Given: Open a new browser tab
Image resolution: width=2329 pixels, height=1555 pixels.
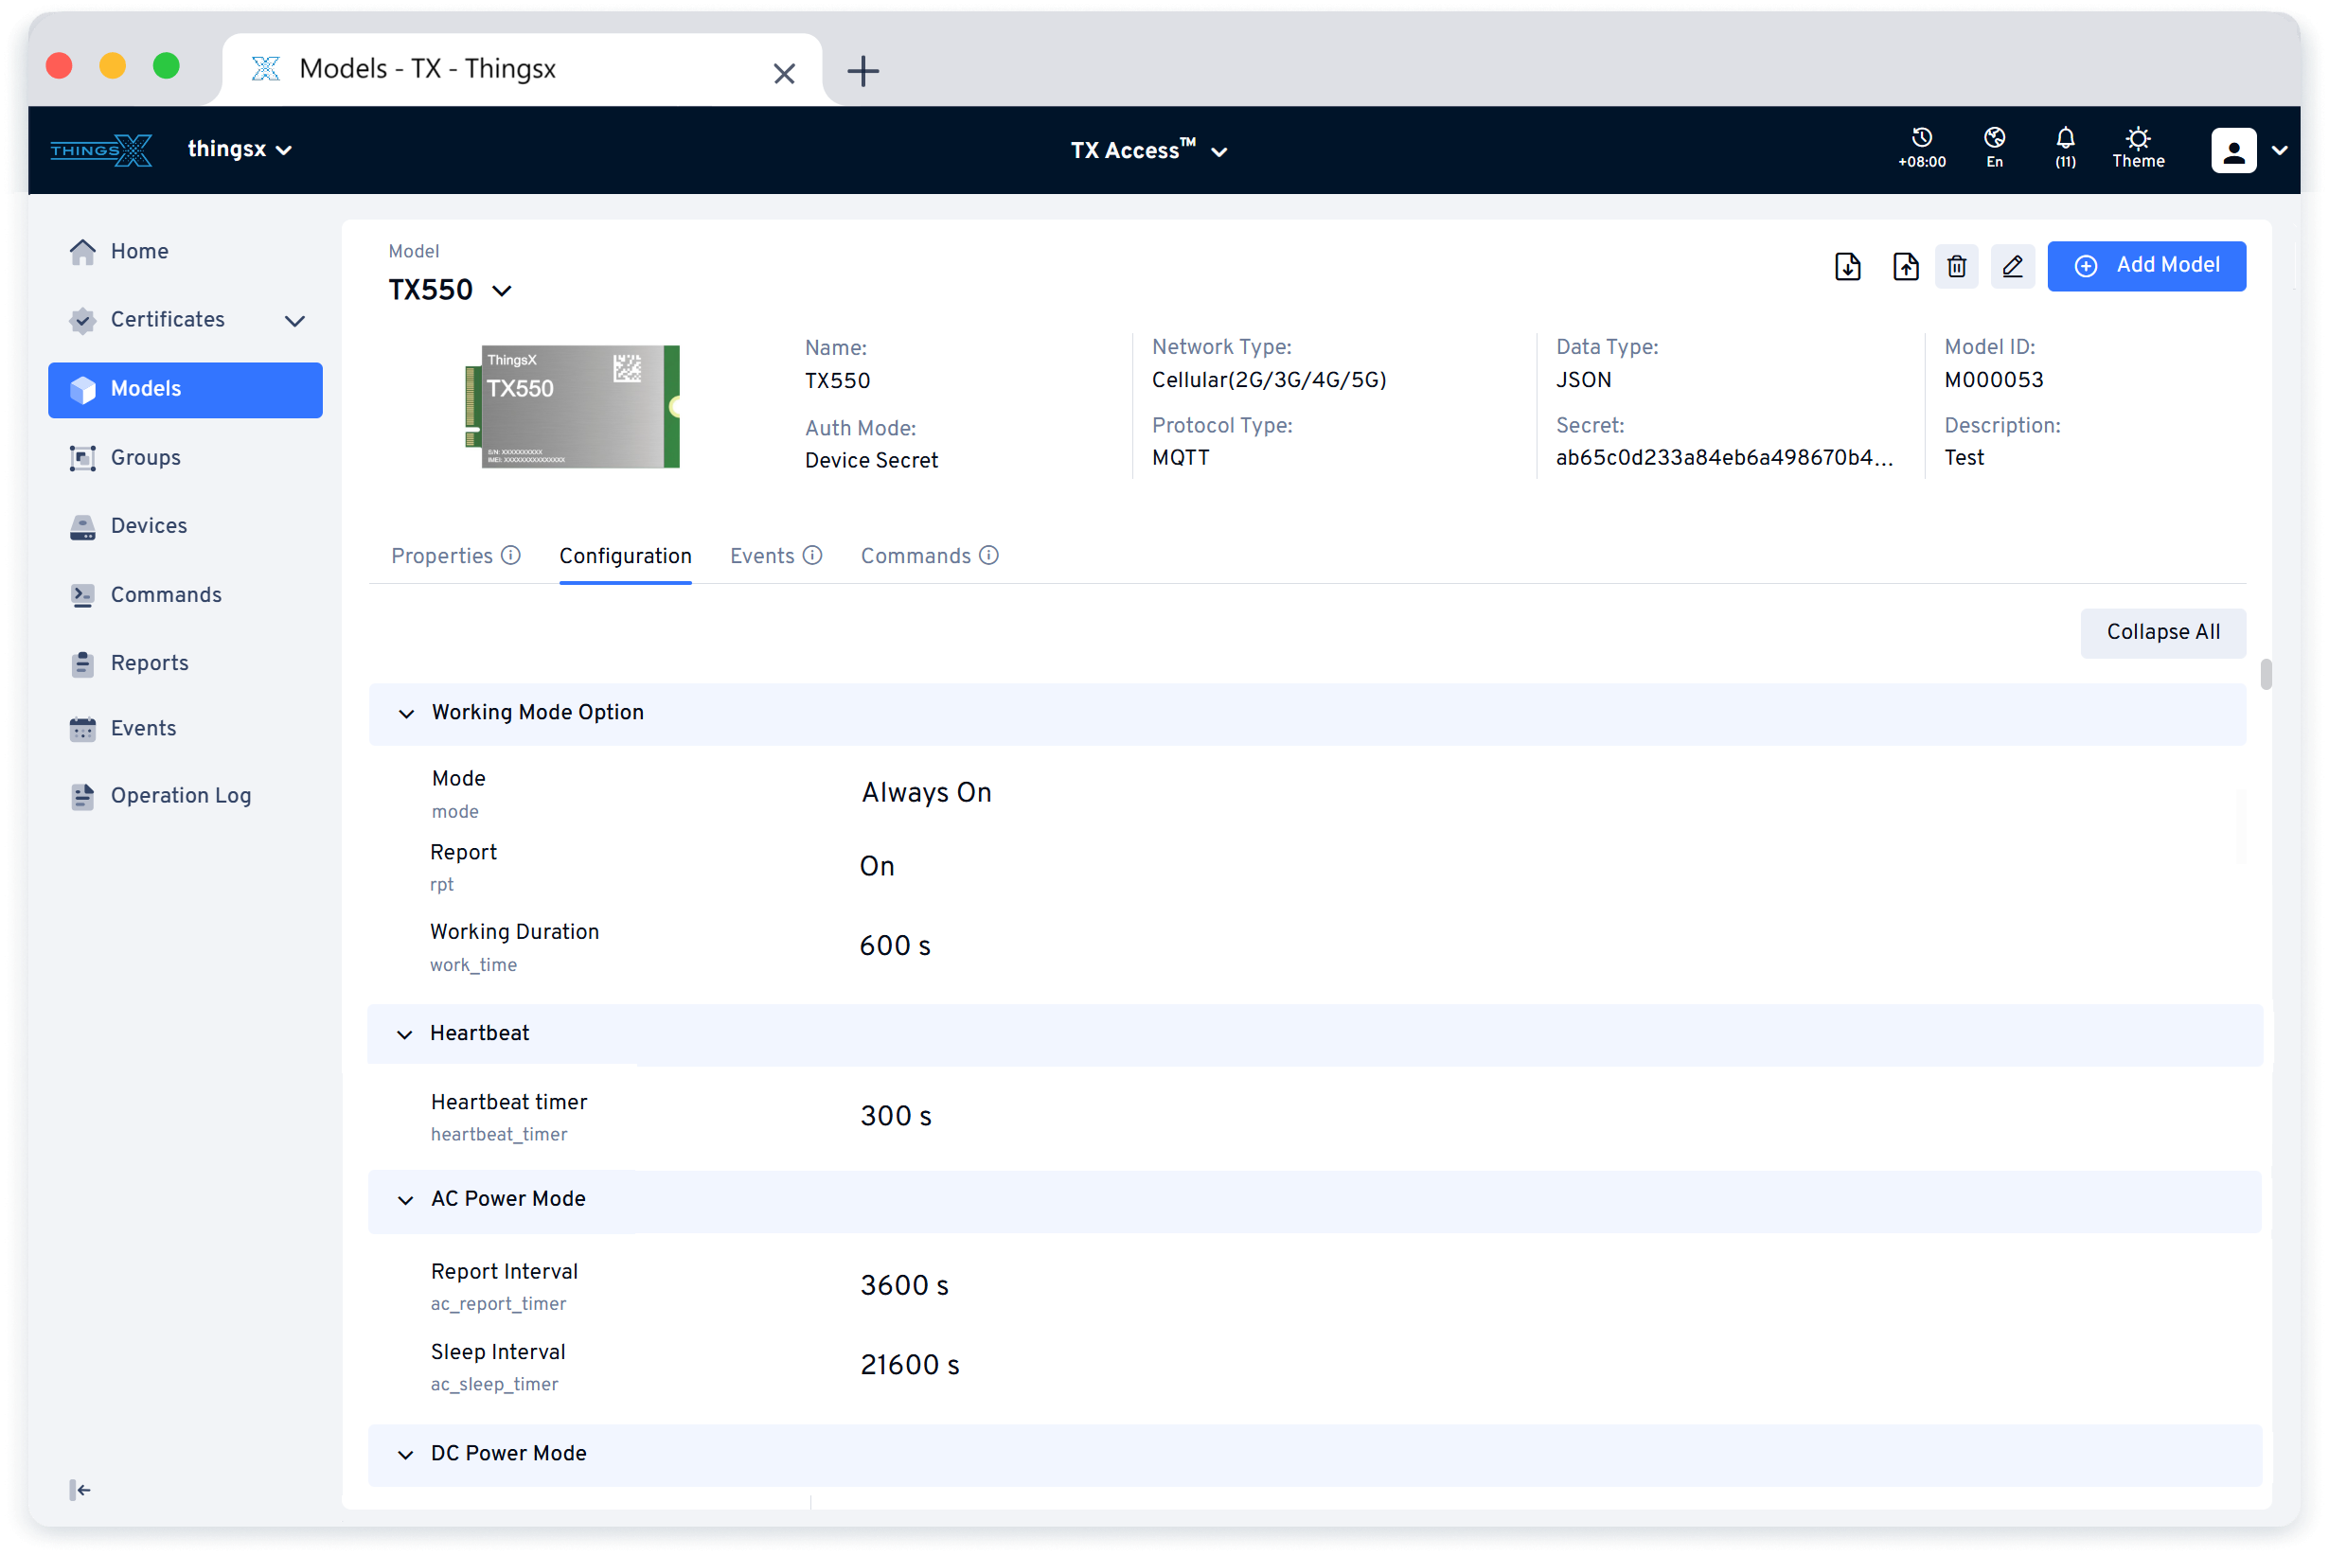Looking at the screenshot, I should (862, 71).
